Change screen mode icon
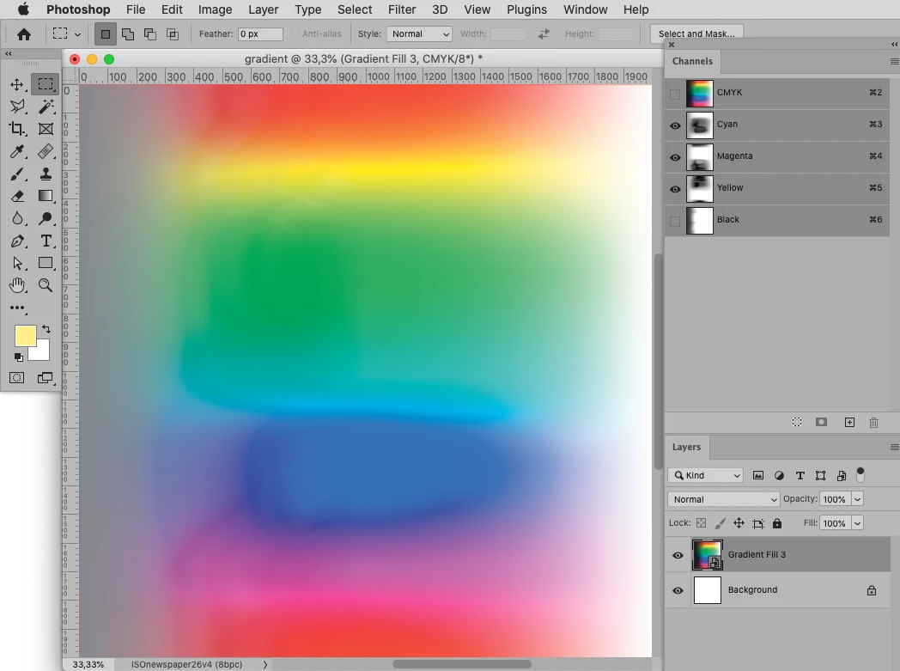This screenshot has height=671, width=900. pos(46,378)
